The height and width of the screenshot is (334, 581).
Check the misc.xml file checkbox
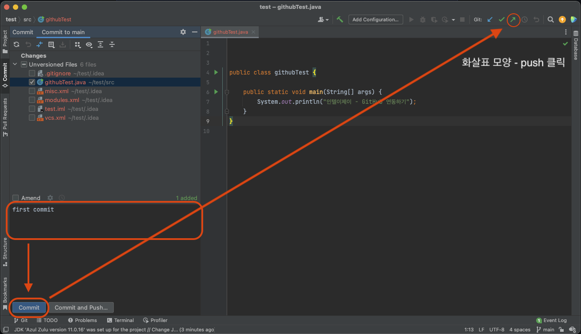tap(32, 91)
